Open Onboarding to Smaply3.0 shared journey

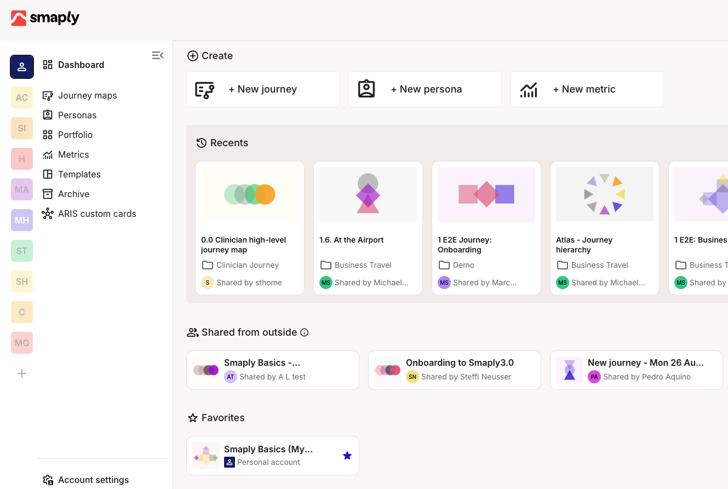coord(455,370)
